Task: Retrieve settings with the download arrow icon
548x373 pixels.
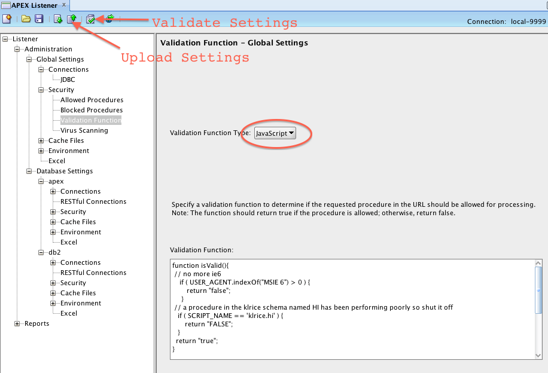Action: (58, 19)
